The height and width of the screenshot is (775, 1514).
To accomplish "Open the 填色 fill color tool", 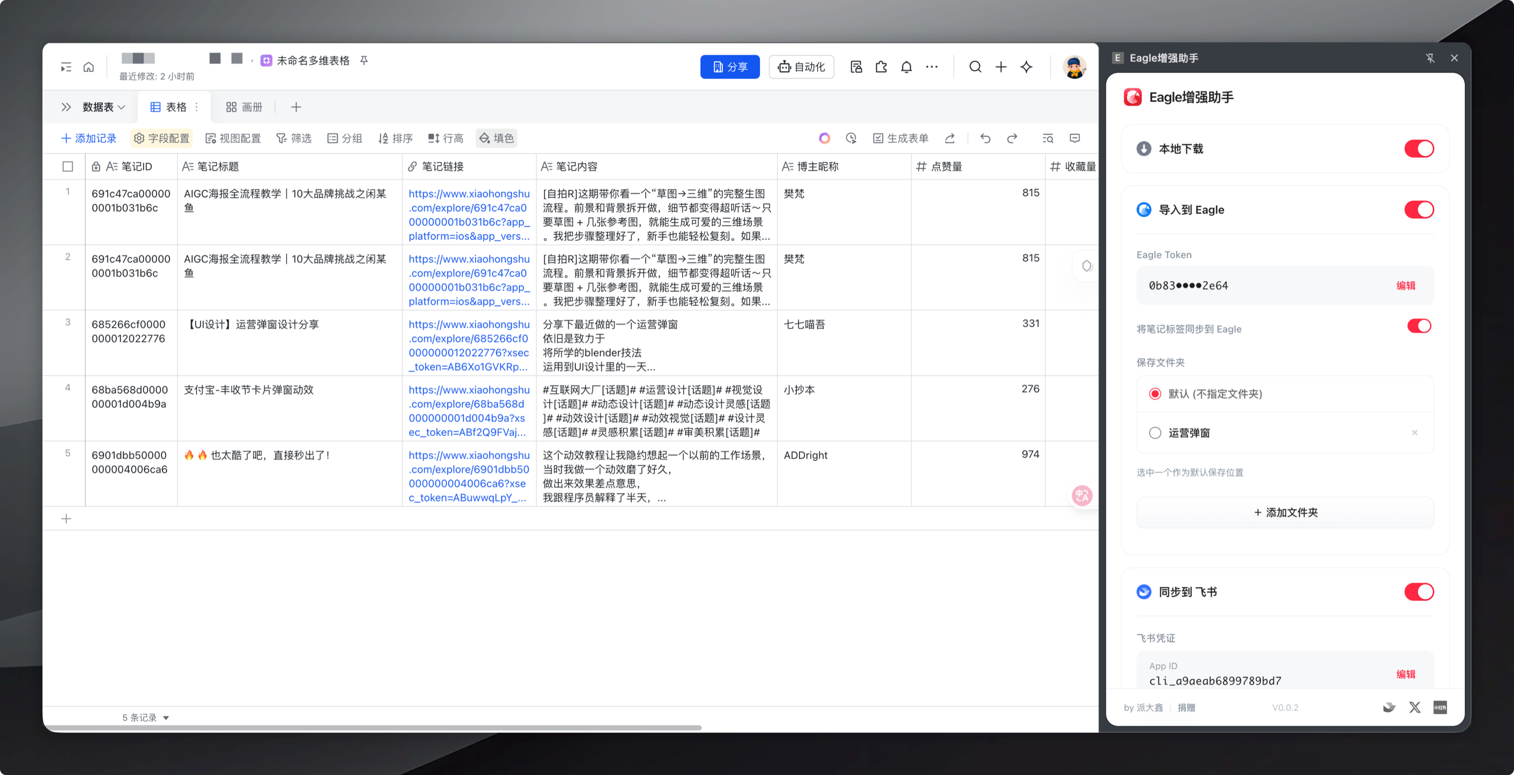I will [497, 139].
